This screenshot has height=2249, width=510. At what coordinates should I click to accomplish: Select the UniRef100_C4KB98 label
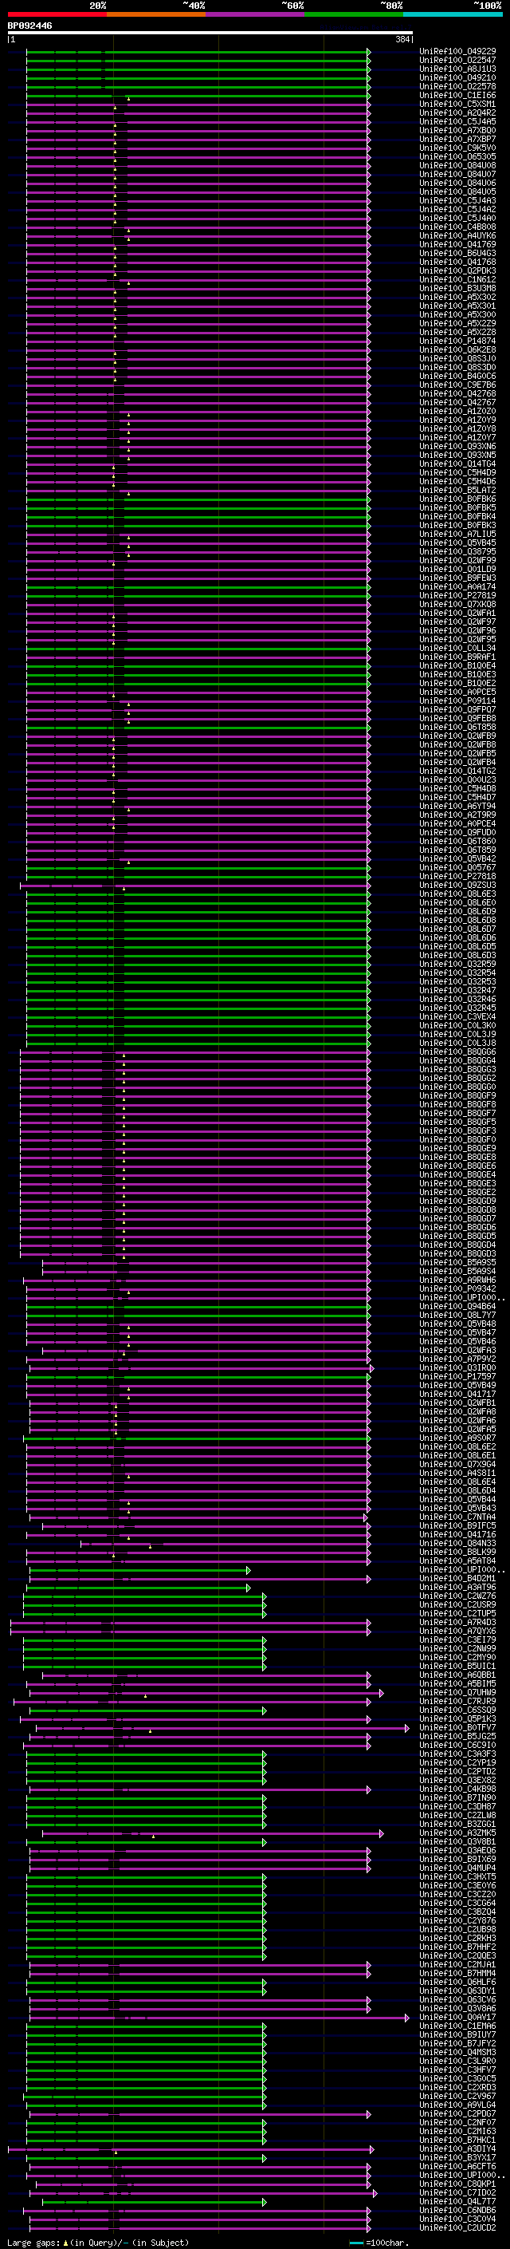point(457,1789)
